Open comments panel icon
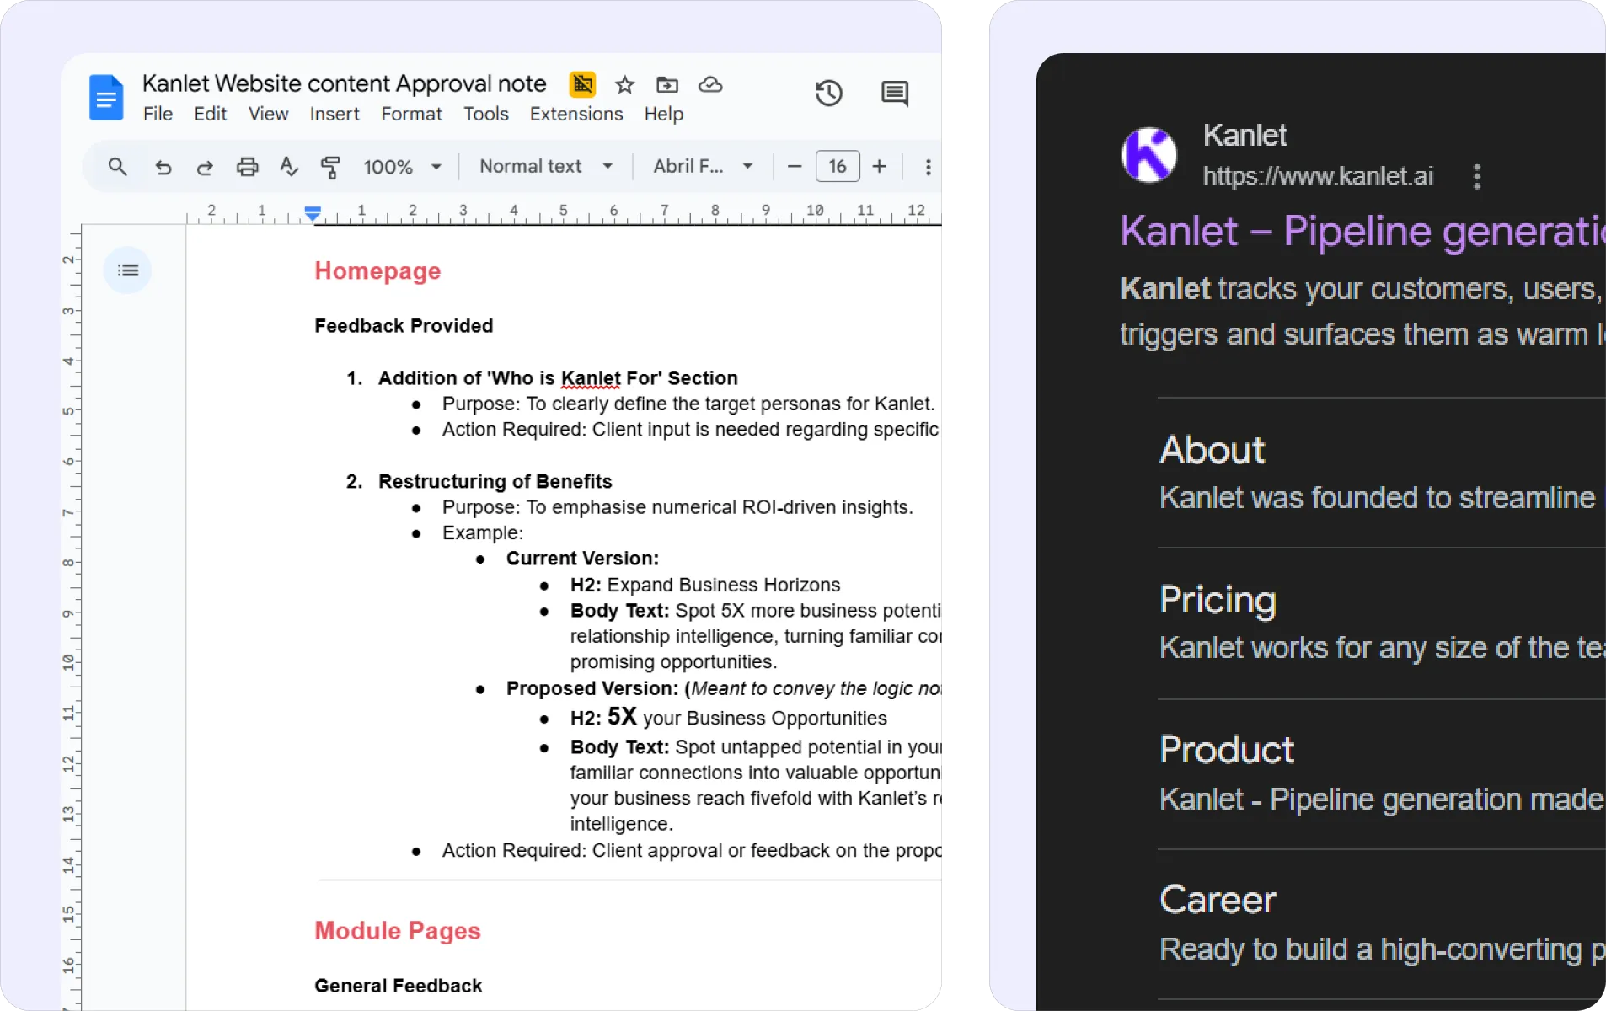The width and height of the screenshot is (1606, 1011). tap(894, 93)
